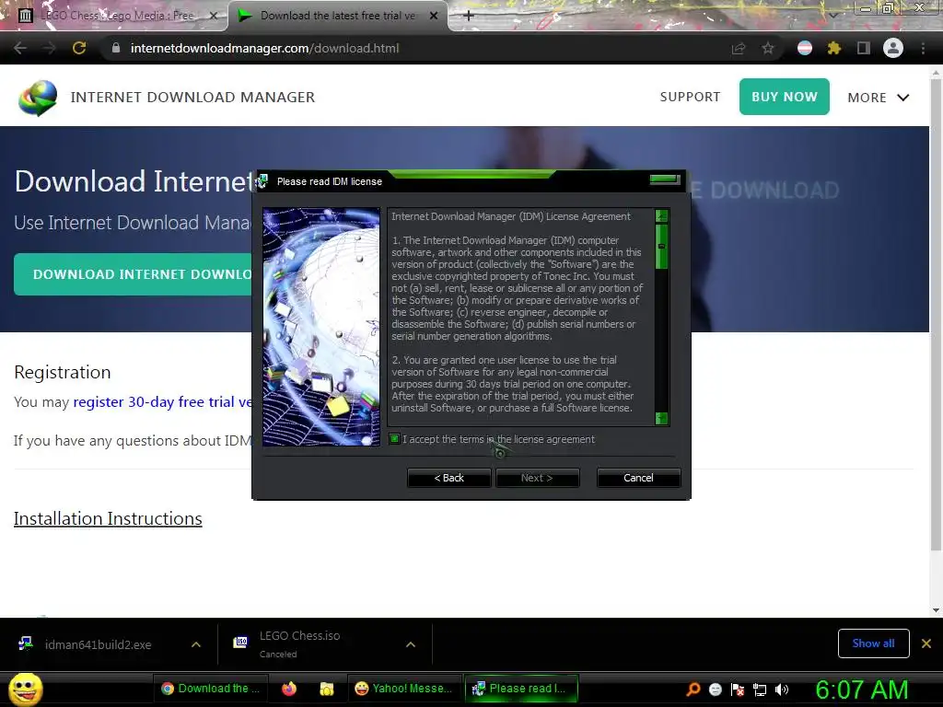Image resolution: width=943 pixels, height=707 pixels.
Task: Reload the current page
Action: [x=79, y=48]
